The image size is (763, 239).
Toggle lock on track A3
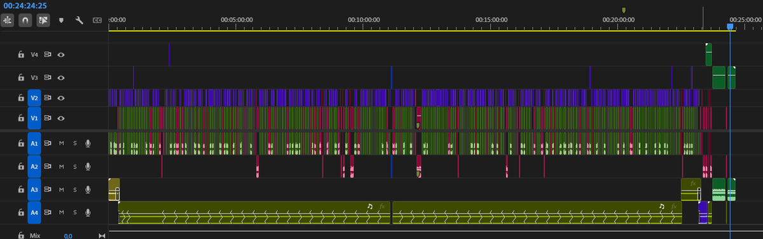(x=21, y=189)
